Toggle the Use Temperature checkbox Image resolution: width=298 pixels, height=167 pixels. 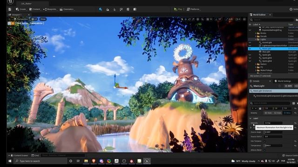tap(265, 141)
